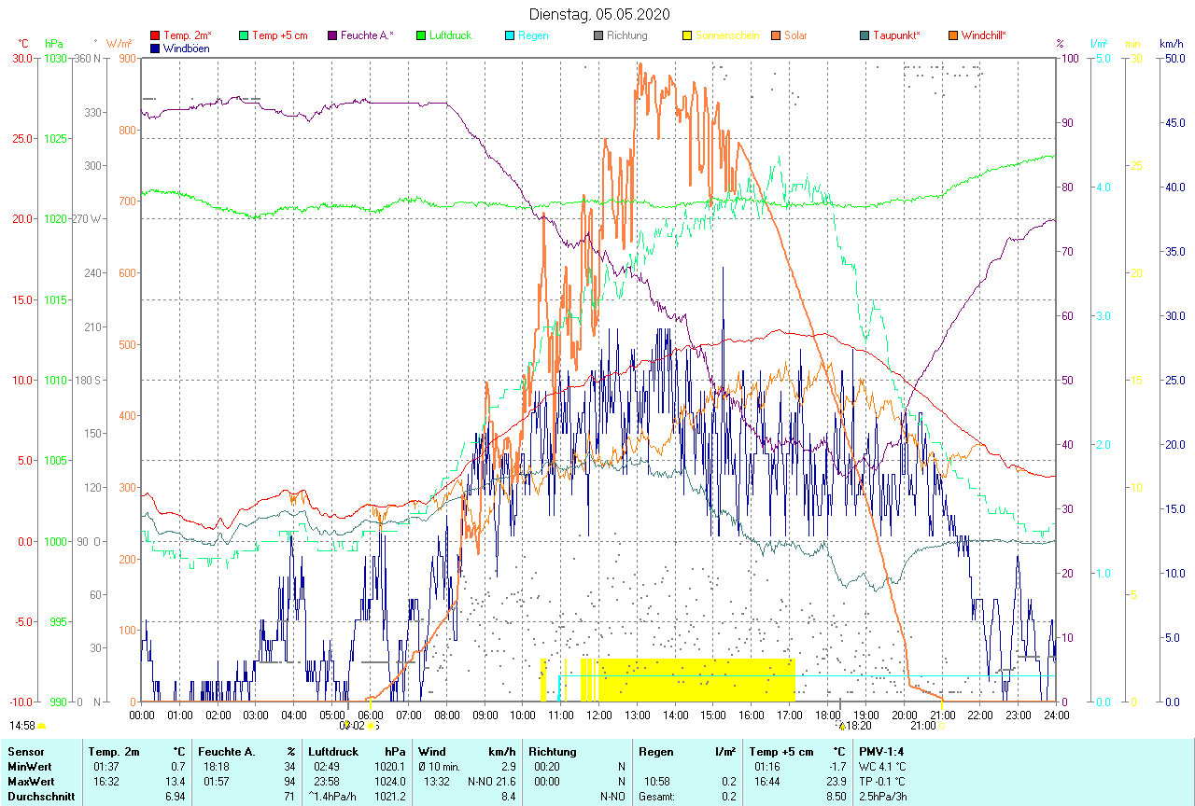Click the °C axis unit label at top left
Screen dimensions: 1195x806
tap(23, 44)
